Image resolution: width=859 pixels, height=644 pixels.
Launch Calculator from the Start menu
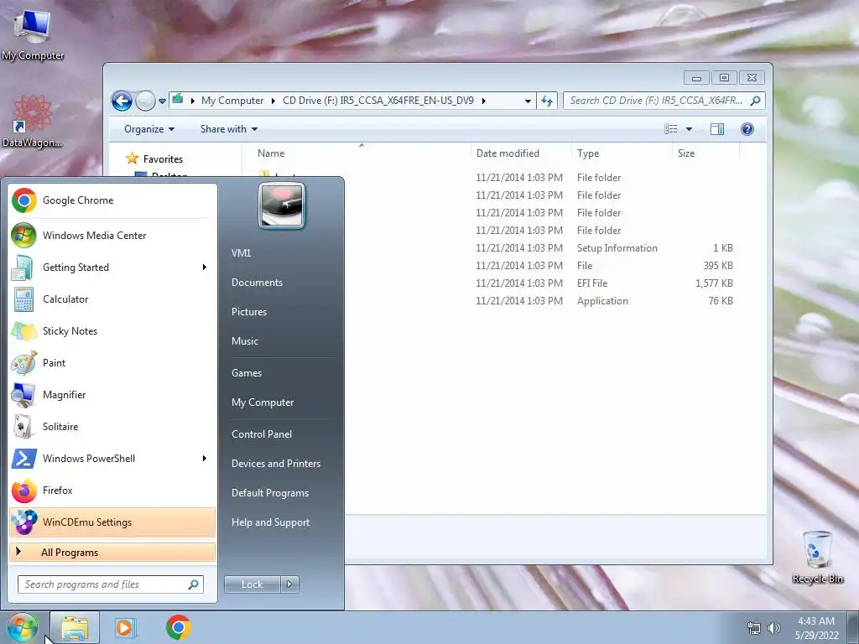pos(112,299)
